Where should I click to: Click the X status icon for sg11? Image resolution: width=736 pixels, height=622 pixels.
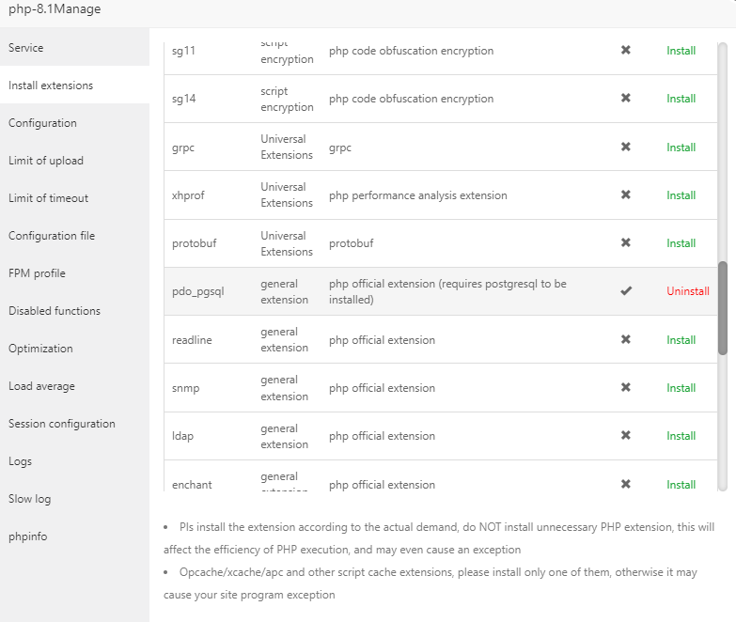point(626,51)
